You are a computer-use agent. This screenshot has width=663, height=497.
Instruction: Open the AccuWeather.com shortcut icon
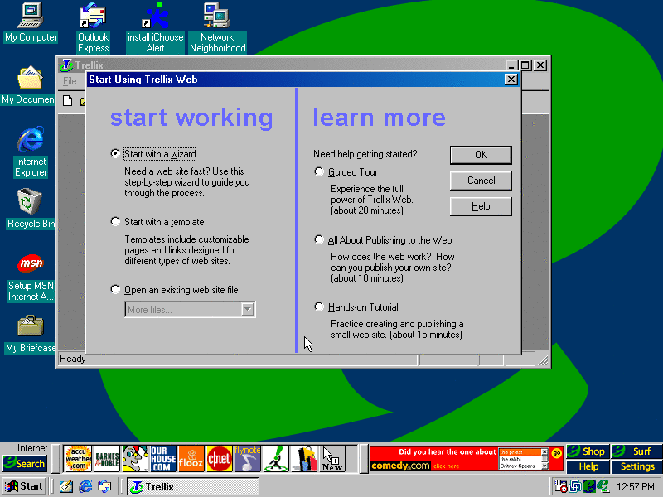click(x=78, y=458)
